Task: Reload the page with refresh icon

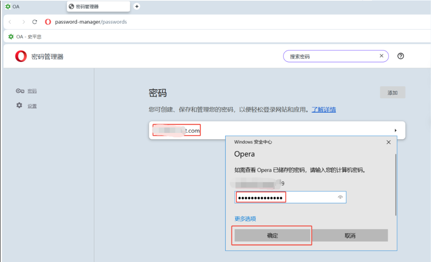Action: 35,22
